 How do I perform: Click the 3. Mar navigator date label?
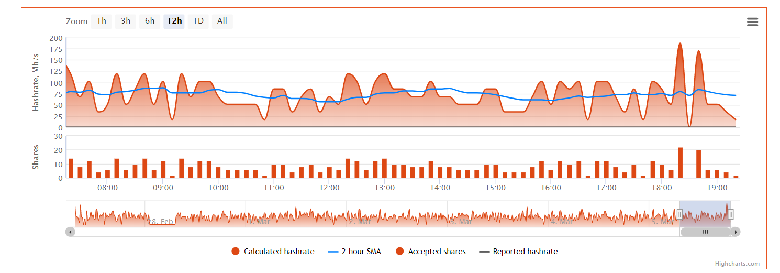point(461,222)
